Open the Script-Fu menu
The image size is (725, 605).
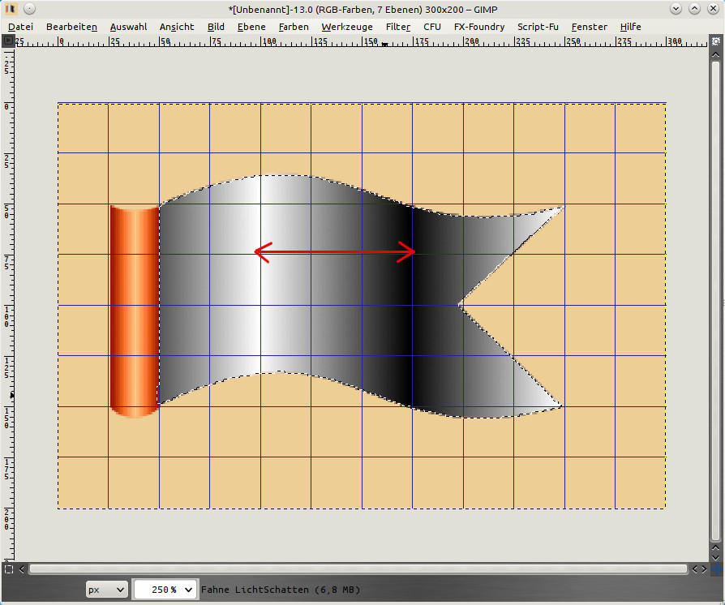tap(538, 27)
